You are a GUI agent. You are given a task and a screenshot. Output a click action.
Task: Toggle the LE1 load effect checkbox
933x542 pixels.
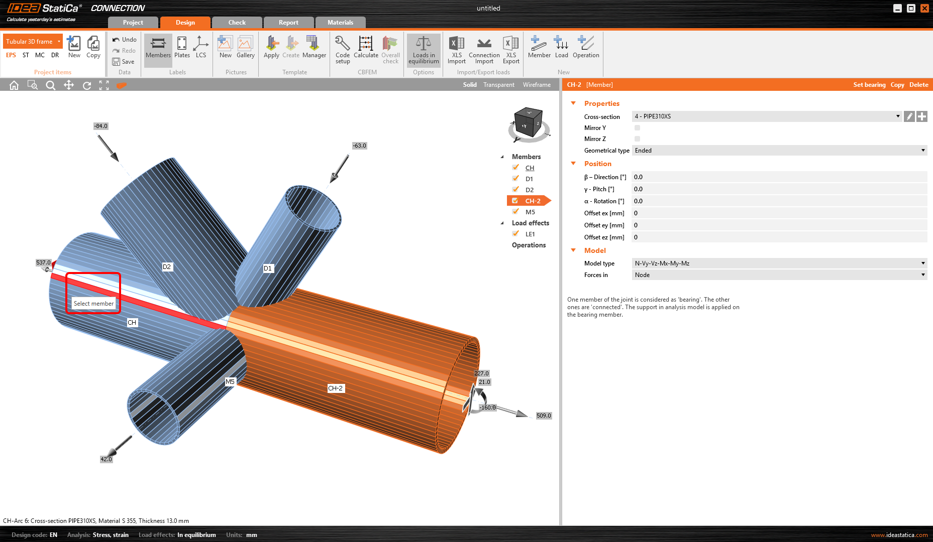click(515, 234)
